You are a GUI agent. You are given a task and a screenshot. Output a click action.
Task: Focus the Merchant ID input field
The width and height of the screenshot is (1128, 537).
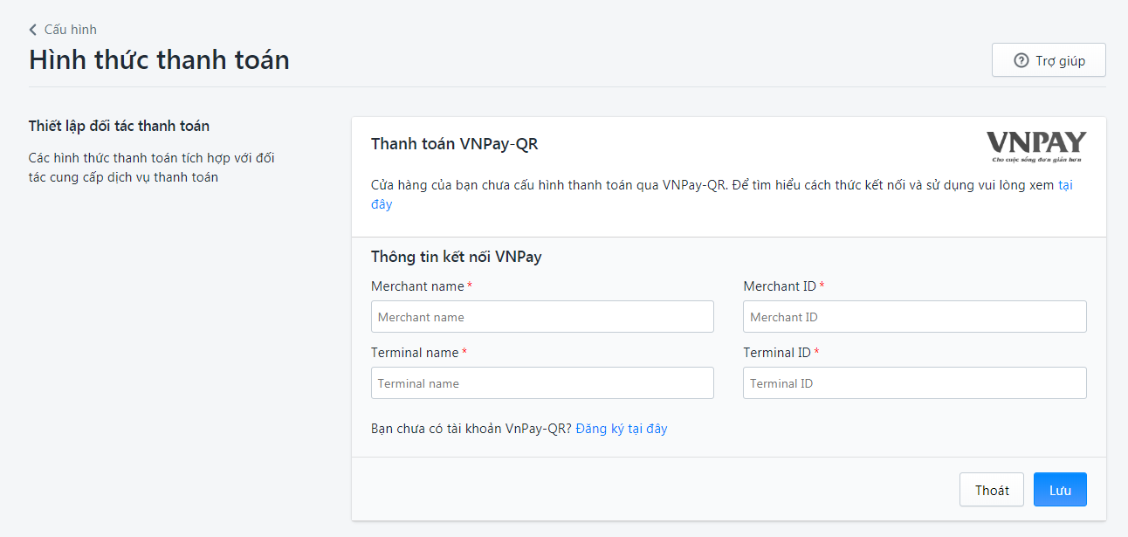[x=915, y=317]
